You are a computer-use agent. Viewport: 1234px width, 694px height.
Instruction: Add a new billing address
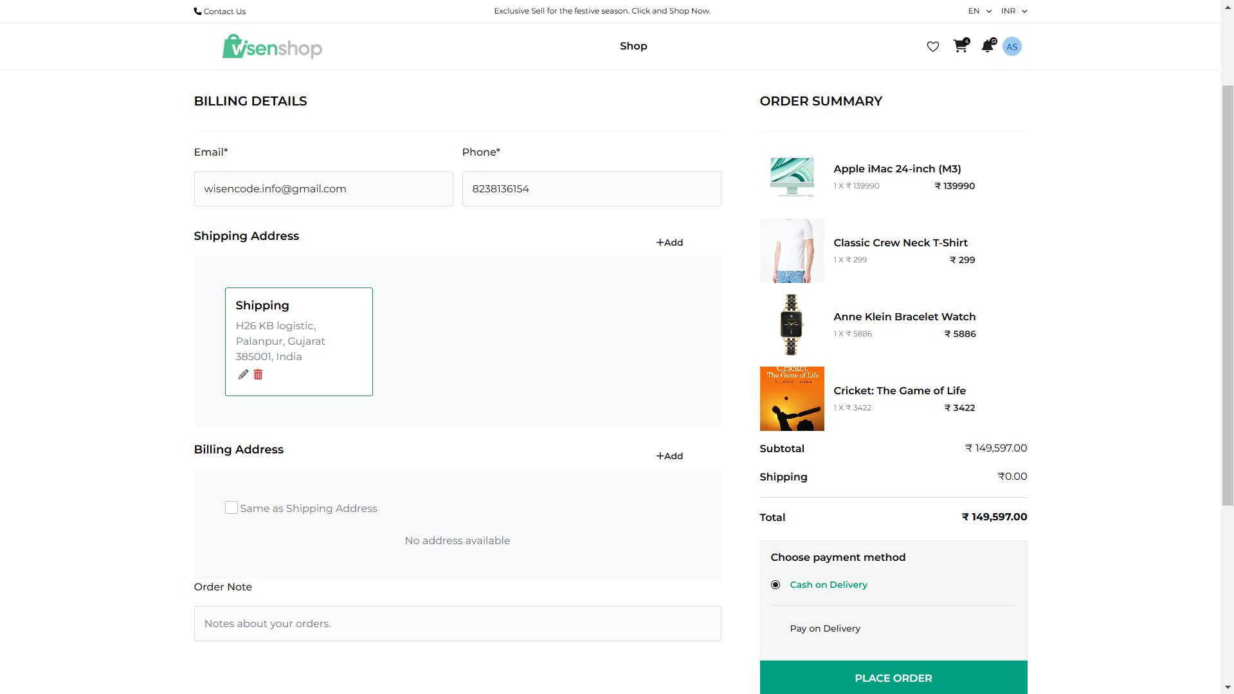[x=669, y=456]
